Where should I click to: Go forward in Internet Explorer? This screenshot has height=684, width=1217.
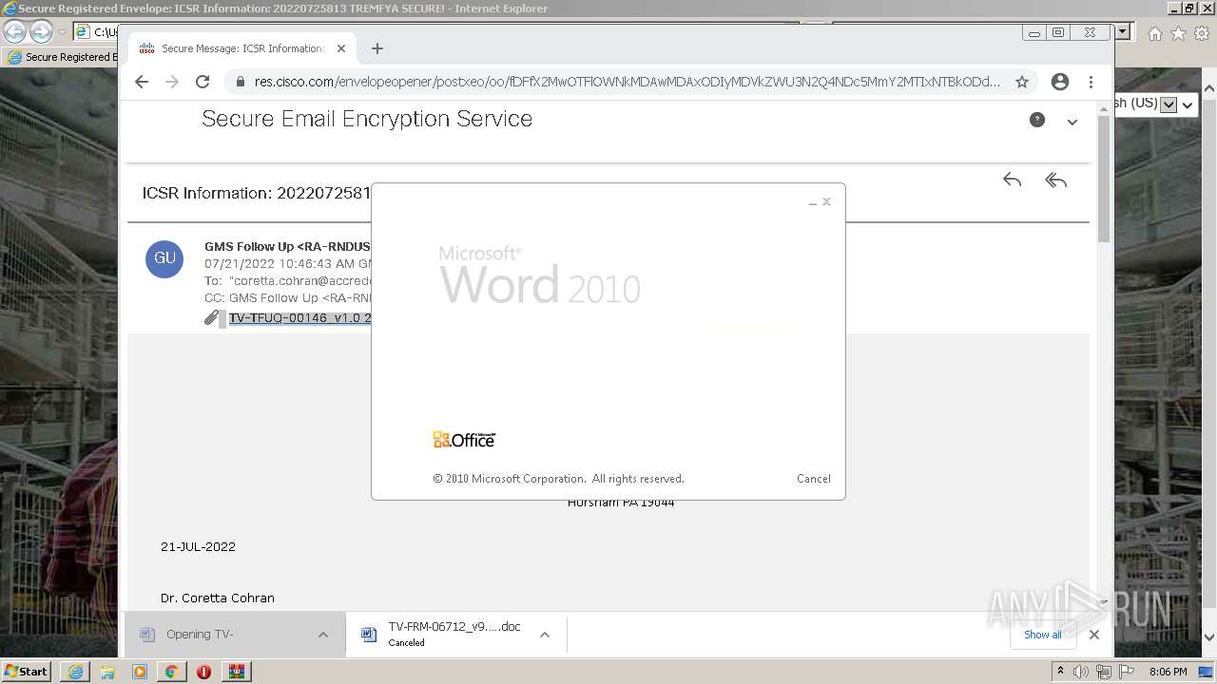click(41, 32)
